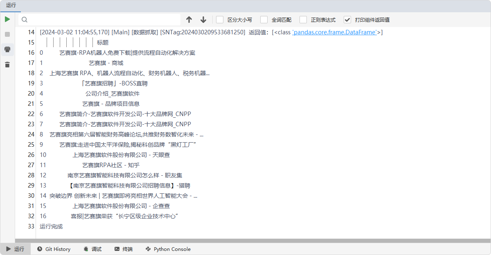Viewport: 491px width, 255px height.
Task: Click row 6 艺赛旗简介-十大品牌网_CNPP
Action: point(125,114)
